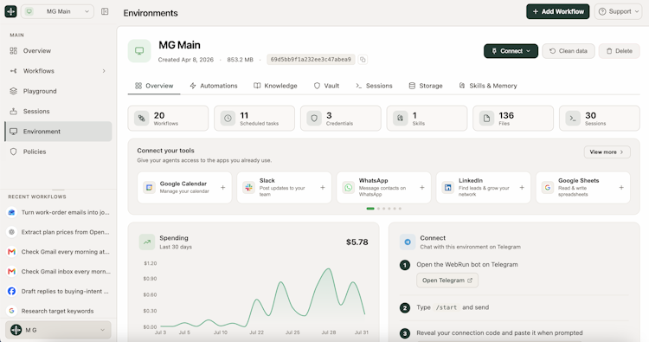Click the 30 Sessions terminal icon
Screen dimensions: 649x342
coord(573,119)
